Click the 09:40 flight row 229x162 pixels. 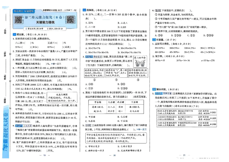coord(187,112)
